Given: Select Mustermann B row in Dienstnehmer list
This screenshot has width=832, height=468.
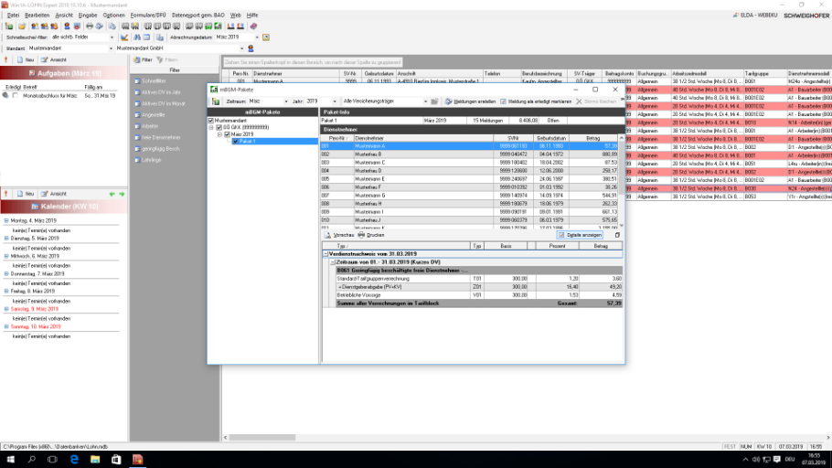Looking at the screenshot, I should click(x=470, y=154).
